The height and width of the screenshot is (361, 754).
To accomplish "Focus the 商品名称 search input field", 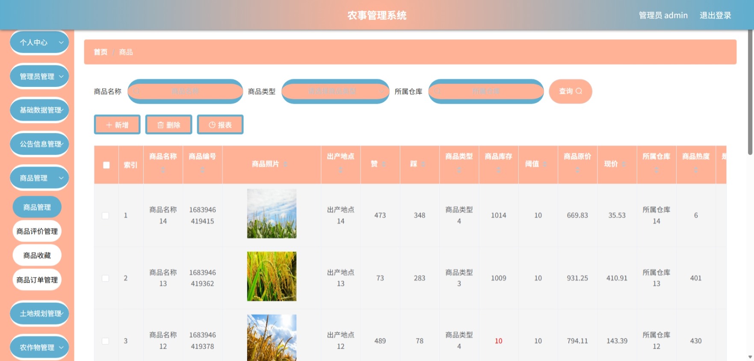I will click(185, 91).
